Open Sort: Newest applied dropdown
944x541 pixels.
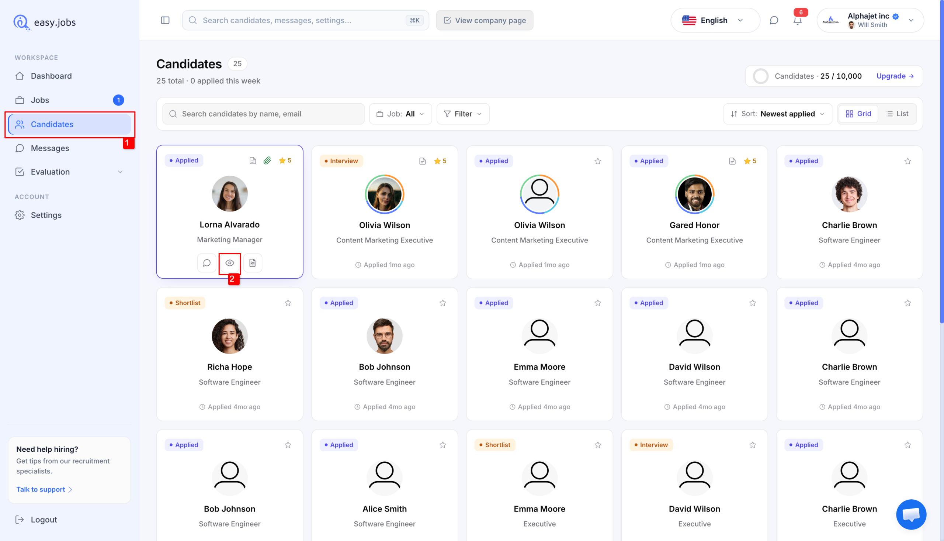click(777, 114)
